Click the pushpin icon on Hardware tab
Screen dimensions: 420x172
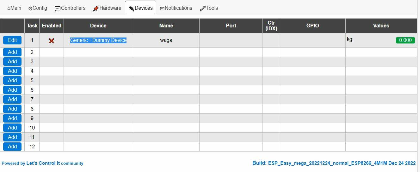click(96, 9)
